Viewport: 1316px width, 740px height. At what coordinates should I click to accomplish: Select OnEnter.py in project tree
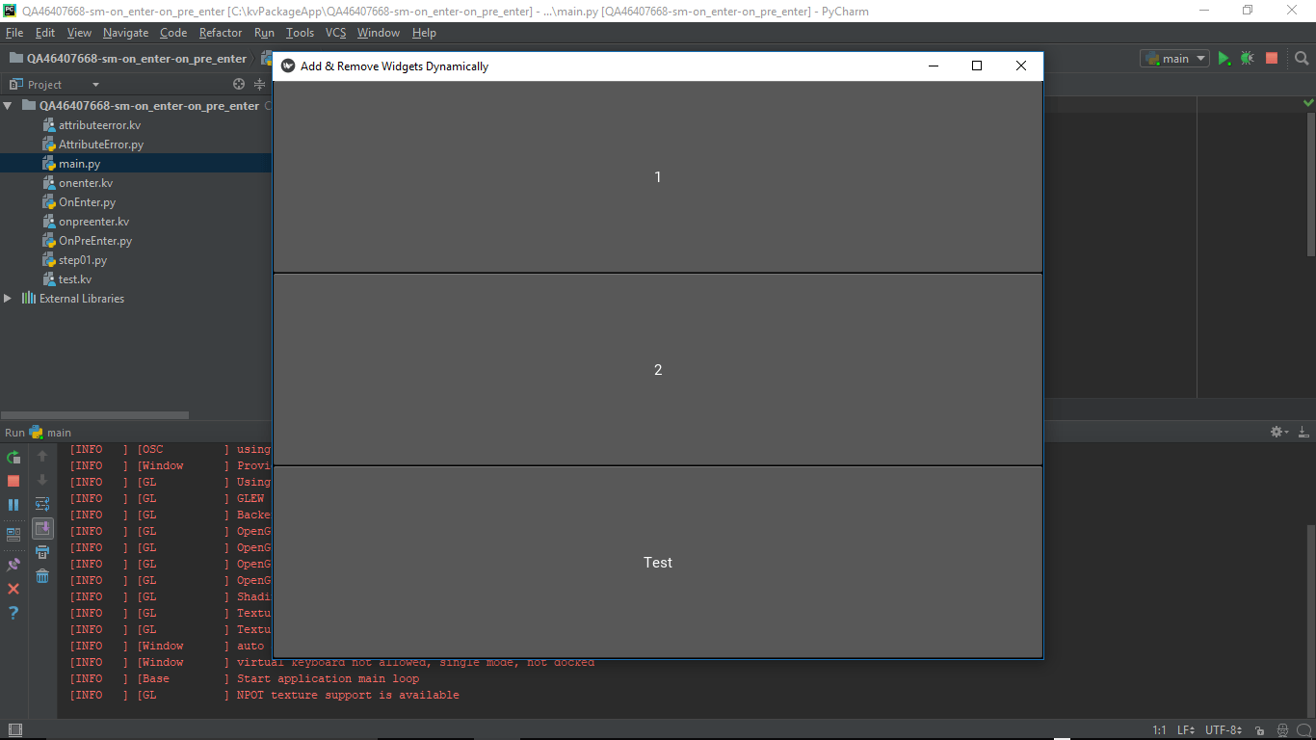tap(87, 202)
